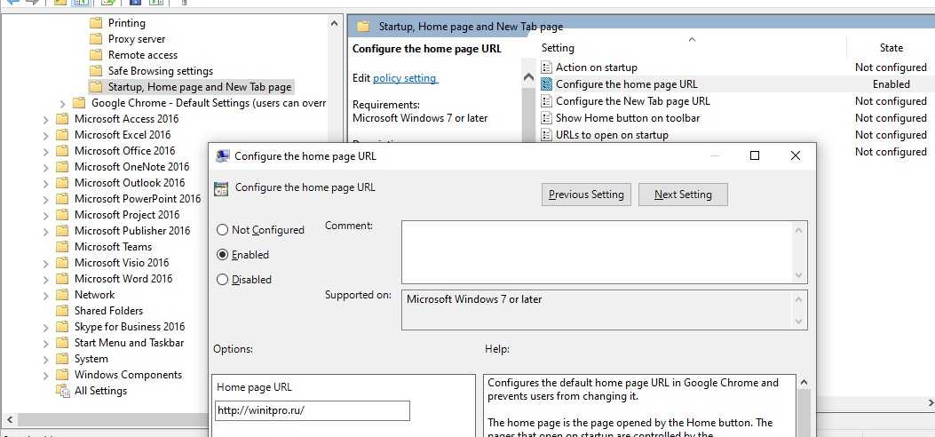Click the All Settings icon in tree
The width and height of the screenshot is (935, 437).
pyautogui.click(x=62, y=391)
